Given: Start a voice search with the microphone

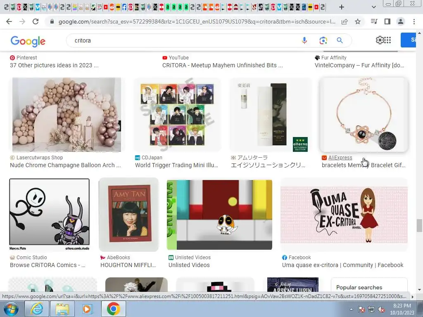Looking at the screenshot, I should coord(304,40).
